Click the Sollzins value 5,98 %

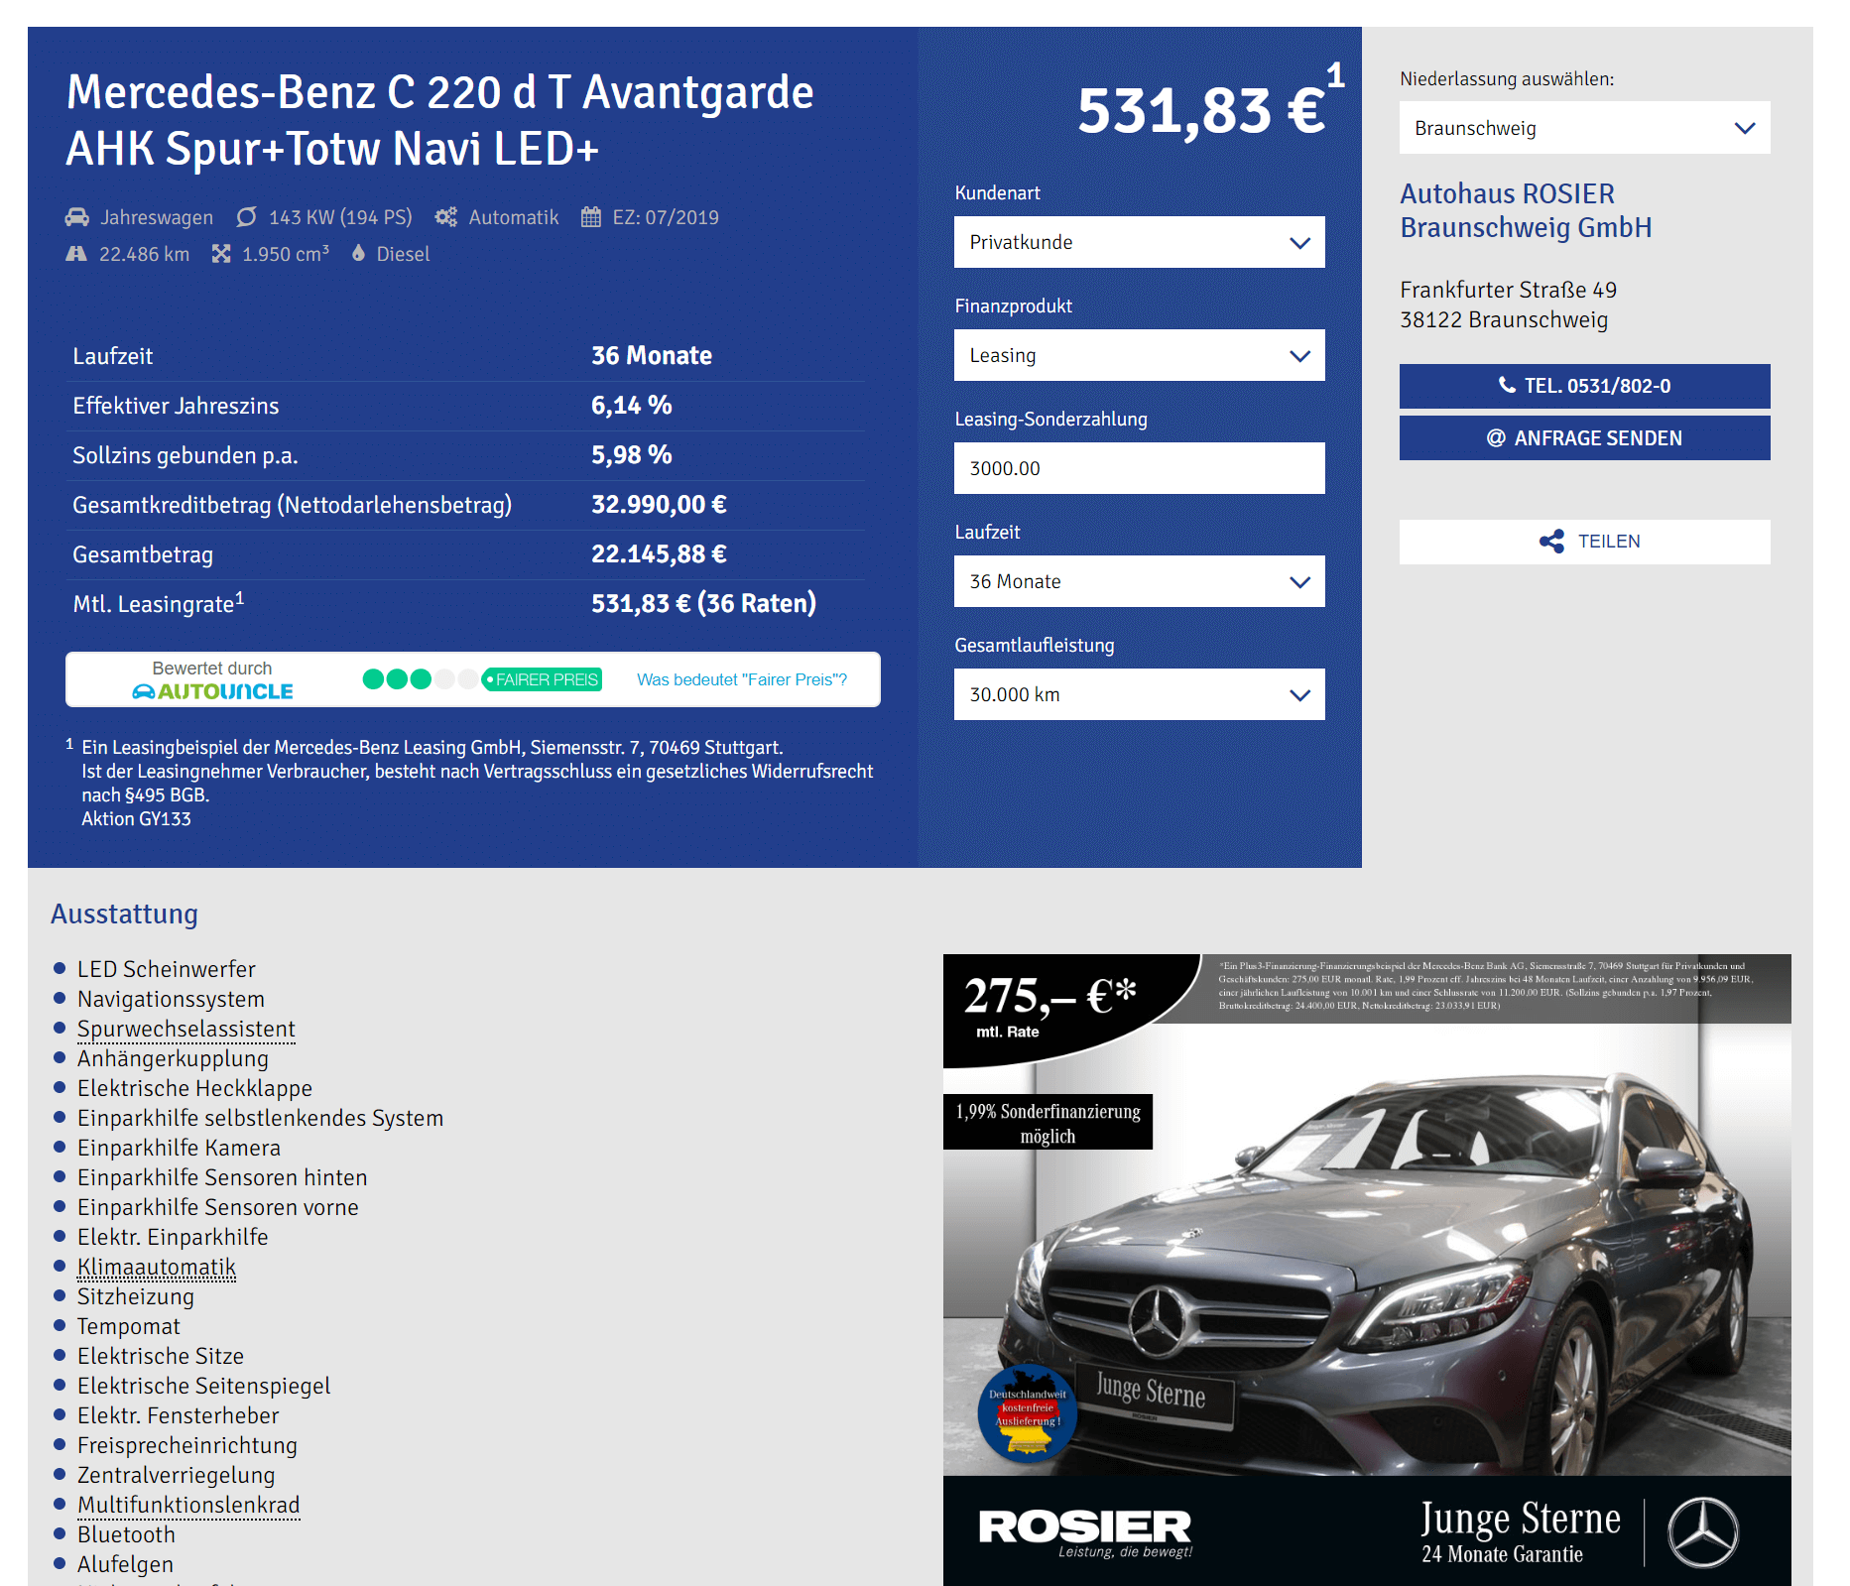pyautogui.click(x=631, y=454)
